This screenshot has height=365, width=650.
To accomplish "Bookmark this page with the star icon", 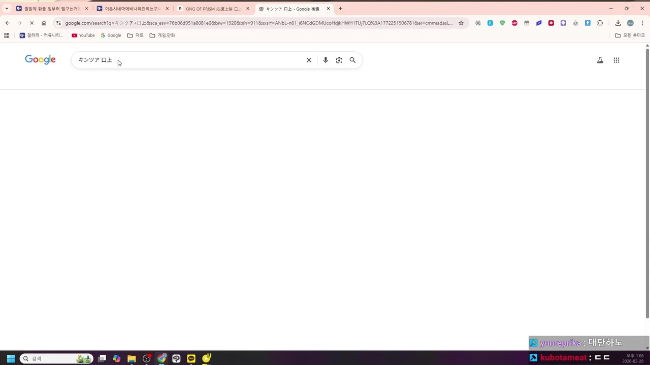I will tap(461, 23).
